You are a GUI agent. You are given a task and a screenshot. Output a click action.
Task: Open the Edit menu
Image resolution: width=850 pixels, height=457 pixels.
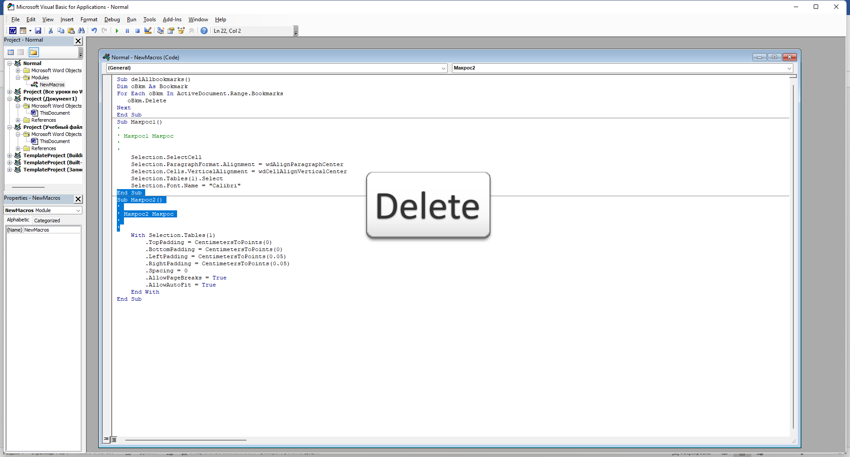point(31,19)
